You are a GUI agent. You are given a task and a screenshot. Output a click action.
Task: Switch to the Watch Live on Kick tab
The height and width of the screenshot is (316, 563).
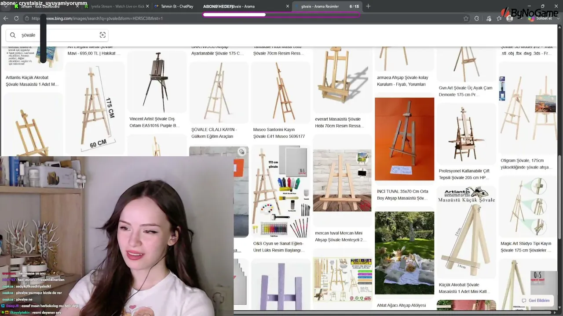click(117, 7)
